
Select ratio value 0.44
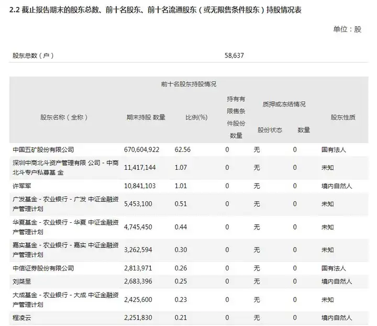click(181, 227)
